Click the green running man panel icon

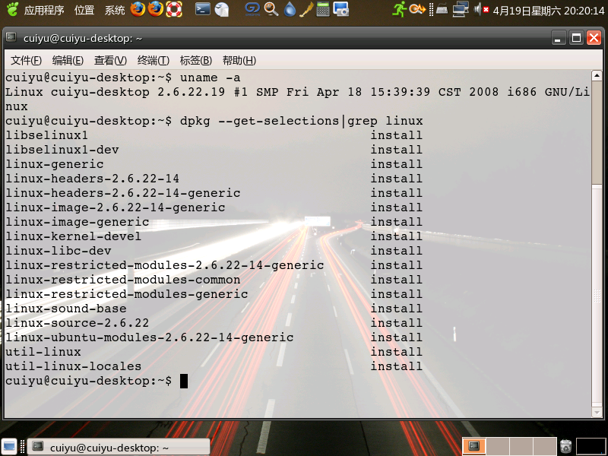pos(399,9)
